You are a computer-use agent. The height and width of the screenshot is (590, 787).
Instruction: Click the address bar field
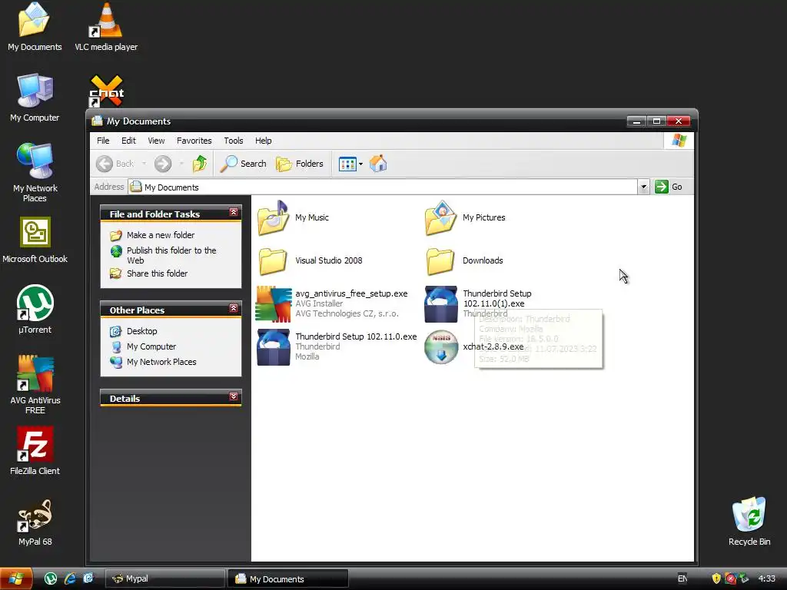coord(383,187)
